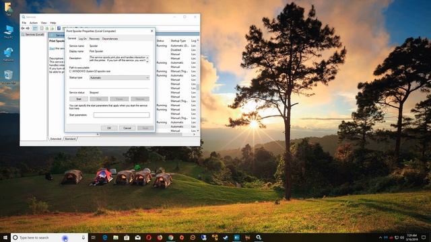Click the Start the service link
This screenshot has height=242, width=431.
[x=52, y=48]
